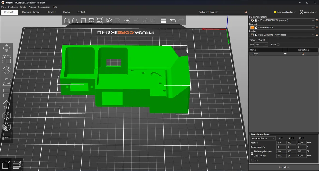
Task: Click the Jetzt slicen button
Action: pyautogui.click(x=284, y=167)
